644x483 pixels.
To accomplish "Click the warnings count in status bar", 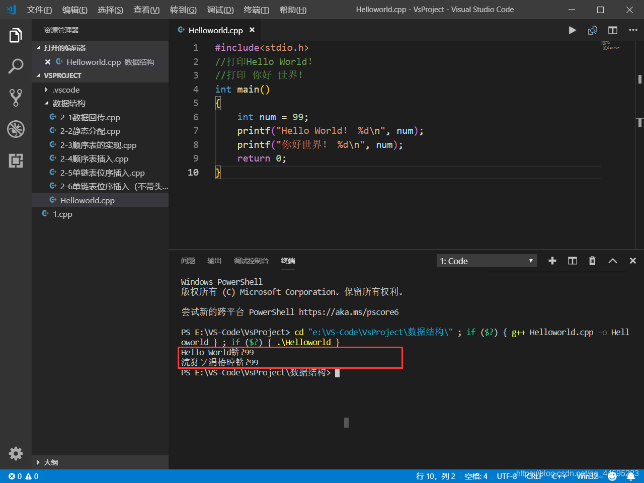I will pos(32,476).
